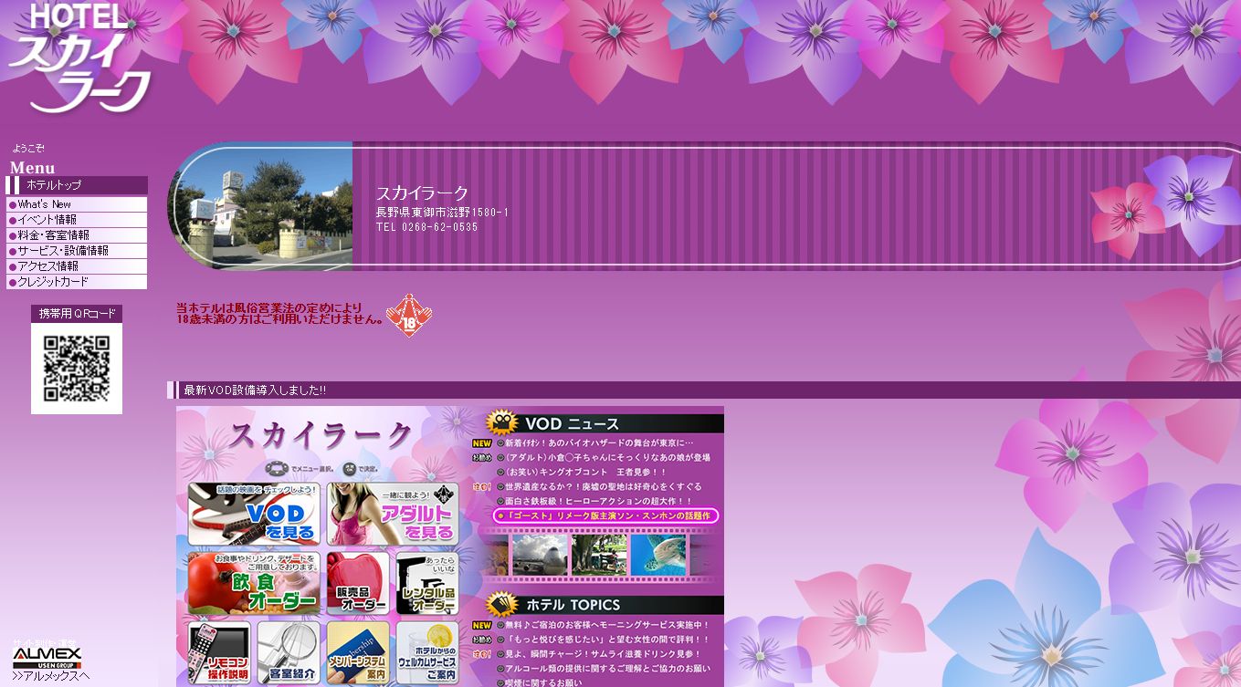Open the 客室紹介 magnifier tile
Viewport: 1241px width, 687px height.
pyautogui.click(x=289, y=652)
